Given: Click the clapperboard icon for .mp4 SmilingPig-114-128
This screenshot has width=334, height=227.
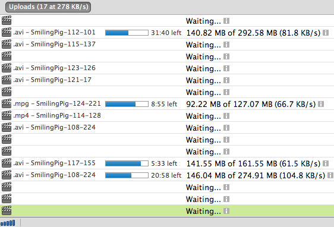Looking at the screenshot, I should click(x=7, y=116).
